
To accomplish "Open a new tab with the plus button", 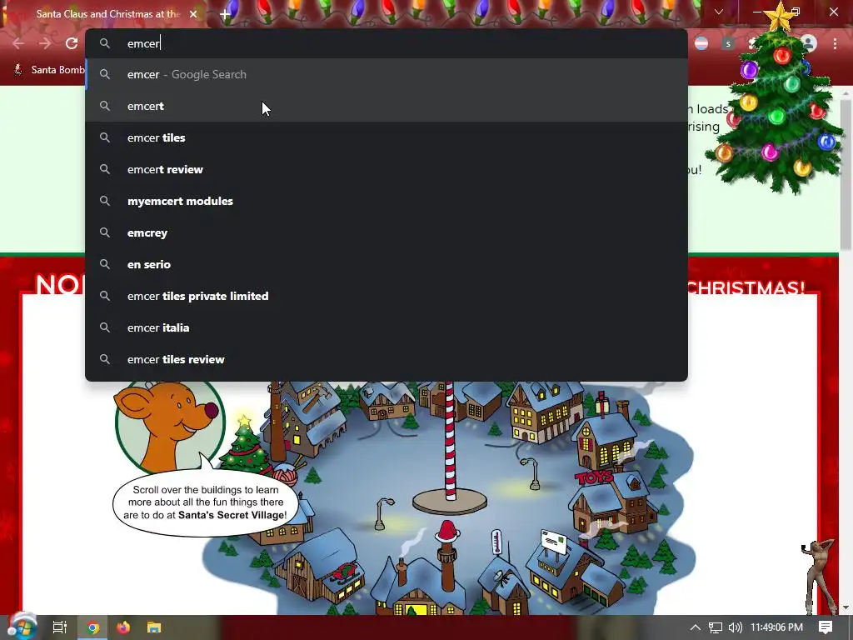I will point(225,14).
